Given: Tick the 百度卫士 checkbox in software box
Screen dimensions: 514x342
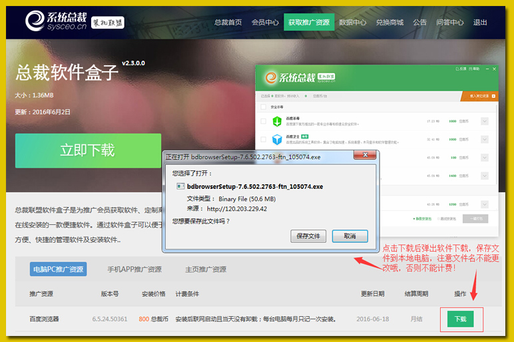Looking at the screenshot, I should [x=263, y=139].
